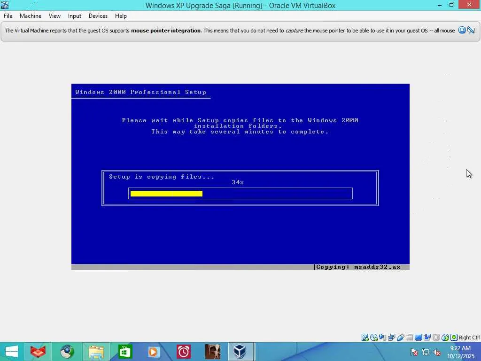Image resolution: width=481 pixels, height=361 pixels.
Task: Restore down the VirtualBox window
Action: tap(451, 5)
